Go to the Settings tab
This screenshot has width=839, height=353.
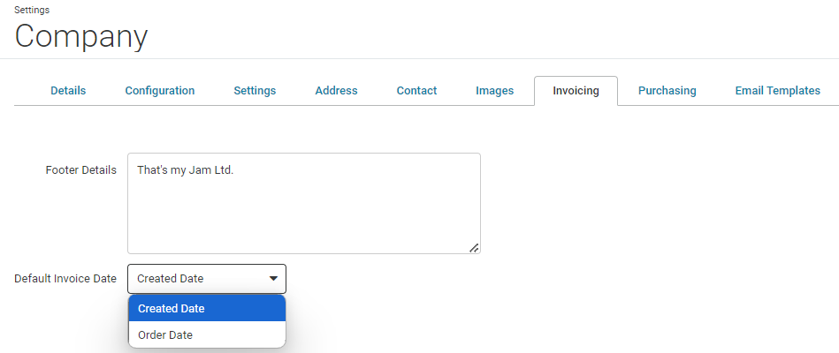pos(255,91)
